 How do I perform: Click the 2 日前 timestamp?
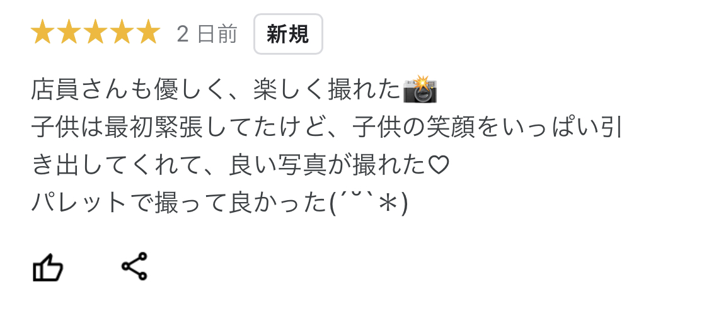[207, 35]
